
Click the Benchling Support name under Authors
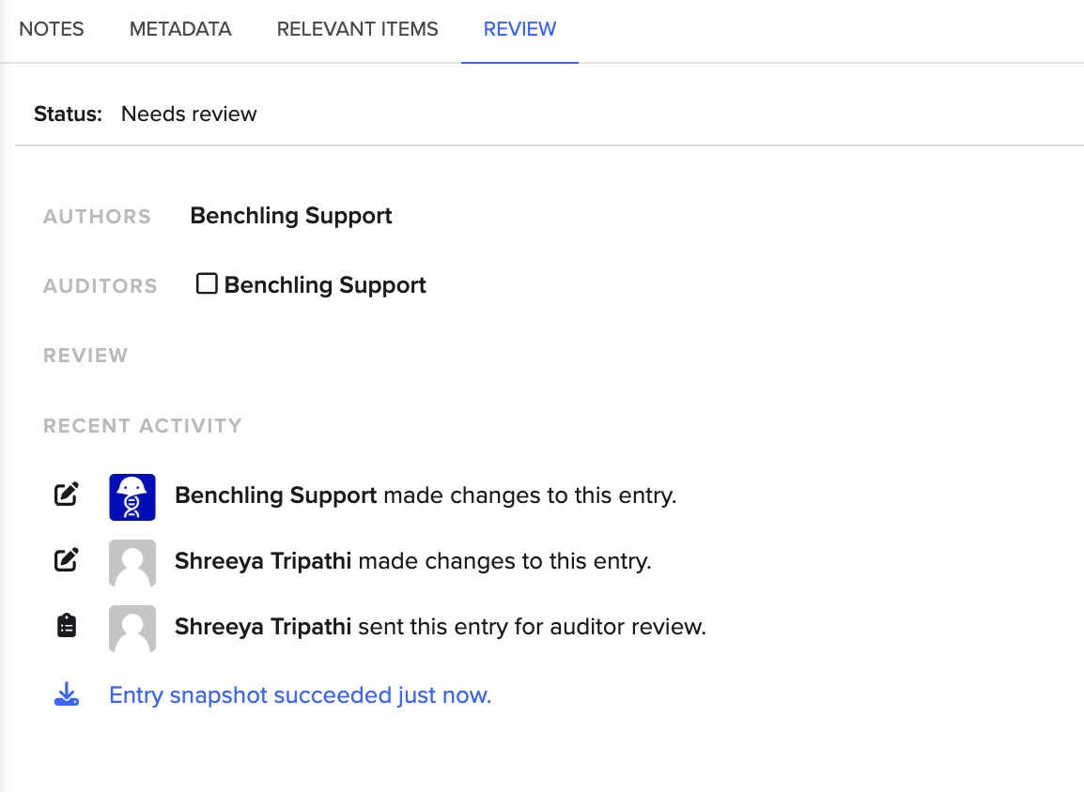click(x=291, y=216)
